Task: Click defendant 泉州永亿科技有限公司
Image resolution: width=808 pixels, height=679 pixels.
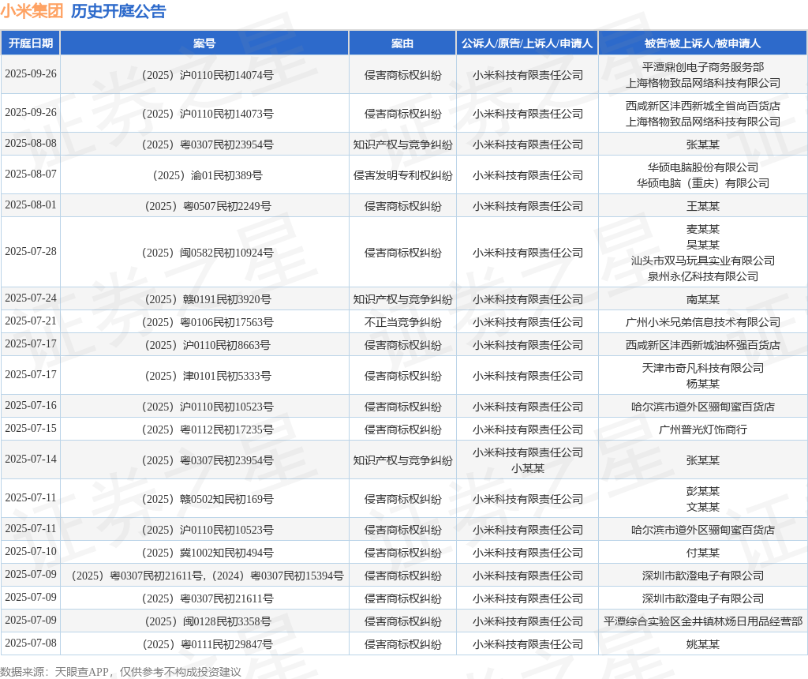Action: [x=703, y=277]
